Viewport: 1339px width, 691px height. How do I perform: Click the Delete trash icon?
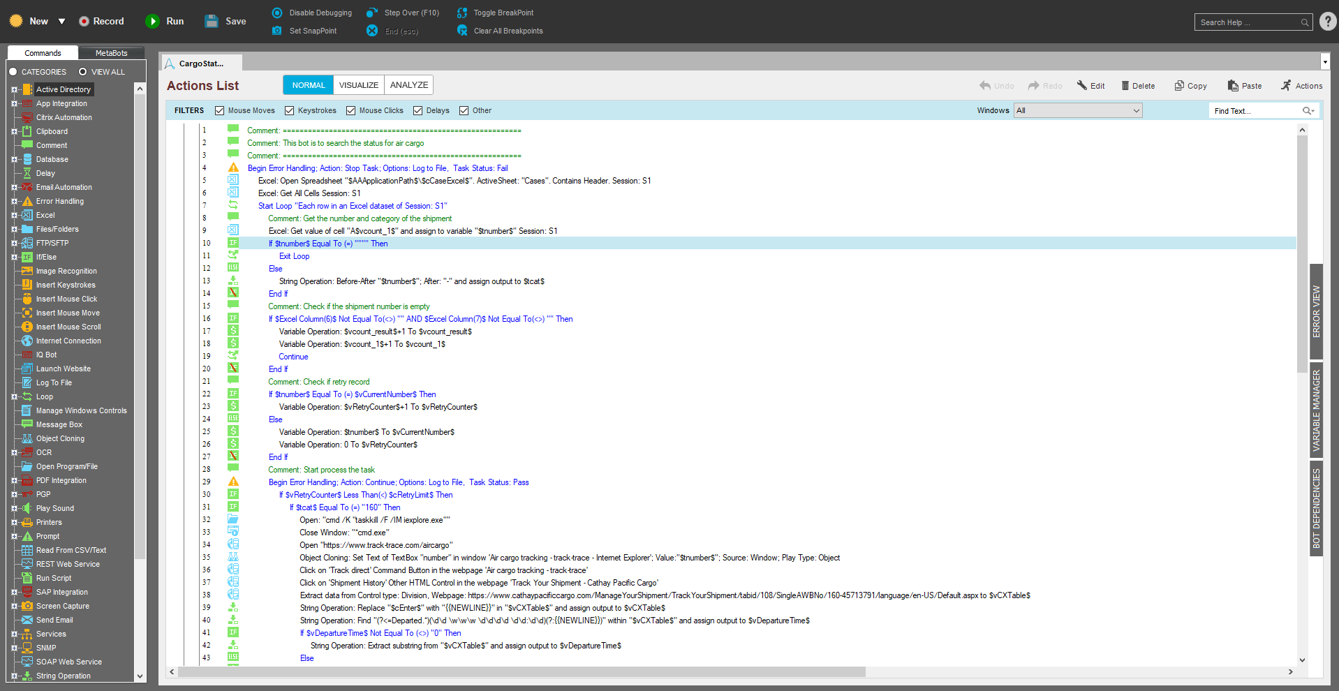[x=1125, y=85]
